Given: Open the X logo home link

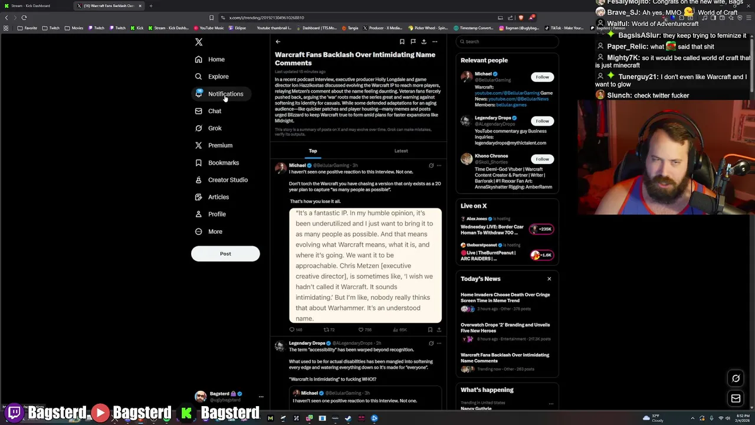Looking at the screenshot, I should (x=199, y=42).
